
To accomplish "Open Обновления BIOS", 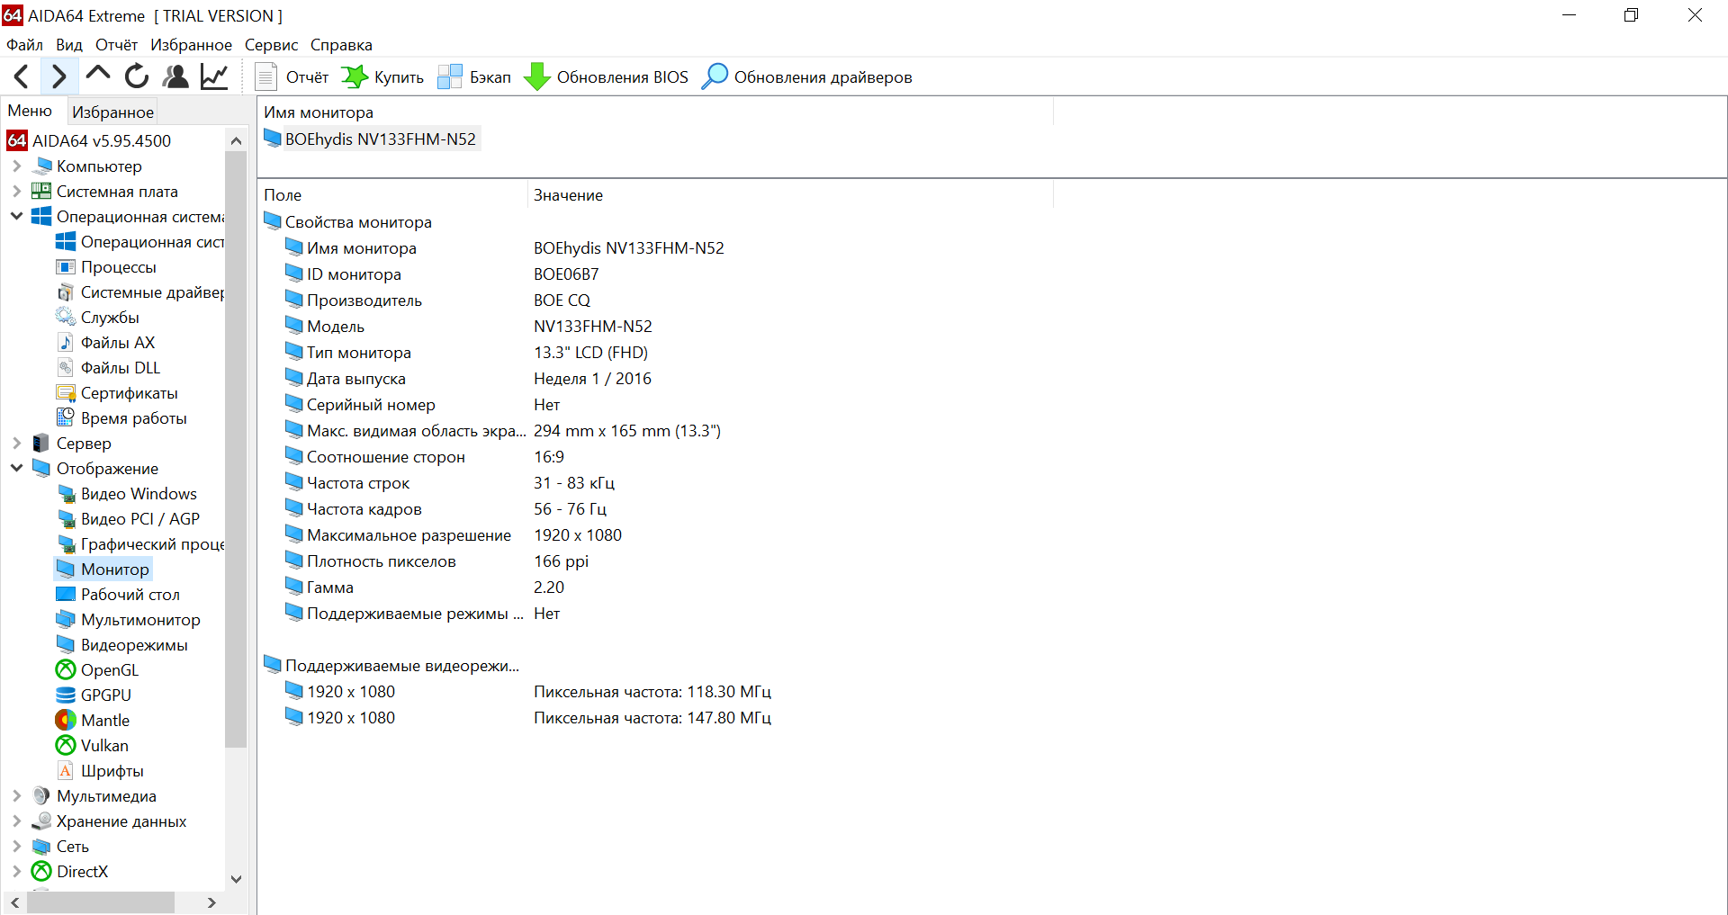I will (x=606, y=76).
